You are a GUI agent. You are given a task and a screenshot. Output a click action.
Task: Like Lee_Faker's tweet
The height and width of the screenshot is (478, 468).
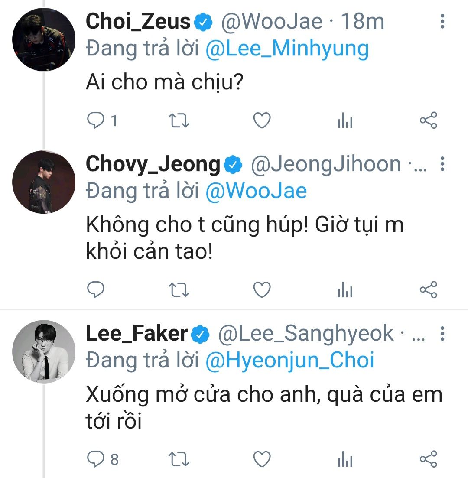pyautogui.click(x=262, y=458)
